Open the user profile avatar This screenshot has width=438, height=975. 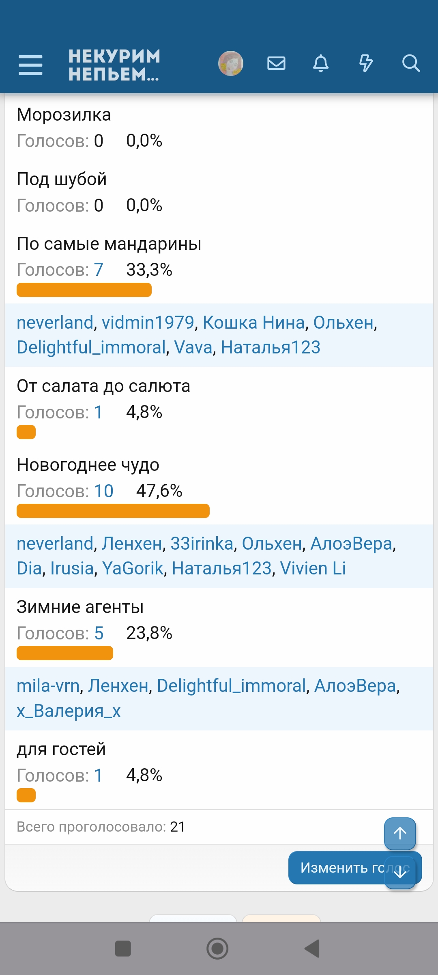pyautogui.click(x=230, y=64)
